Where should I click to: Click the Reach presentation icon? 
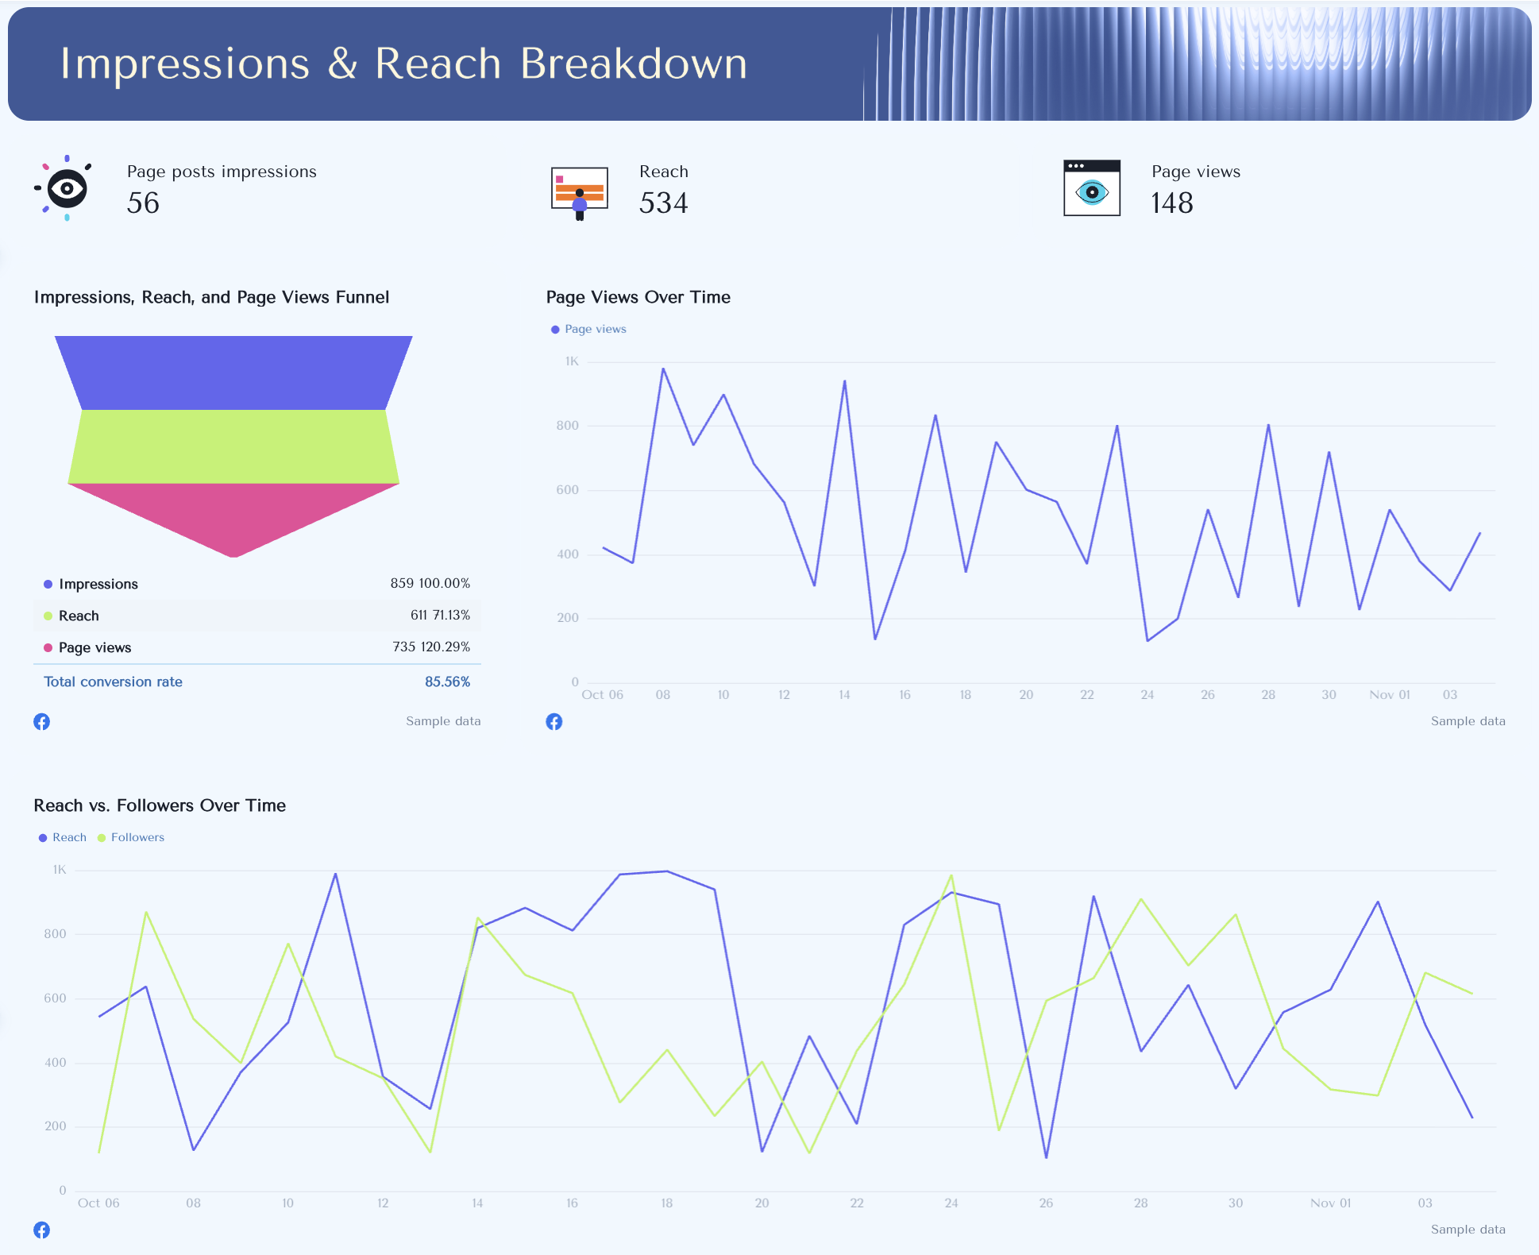click(579, 188)
